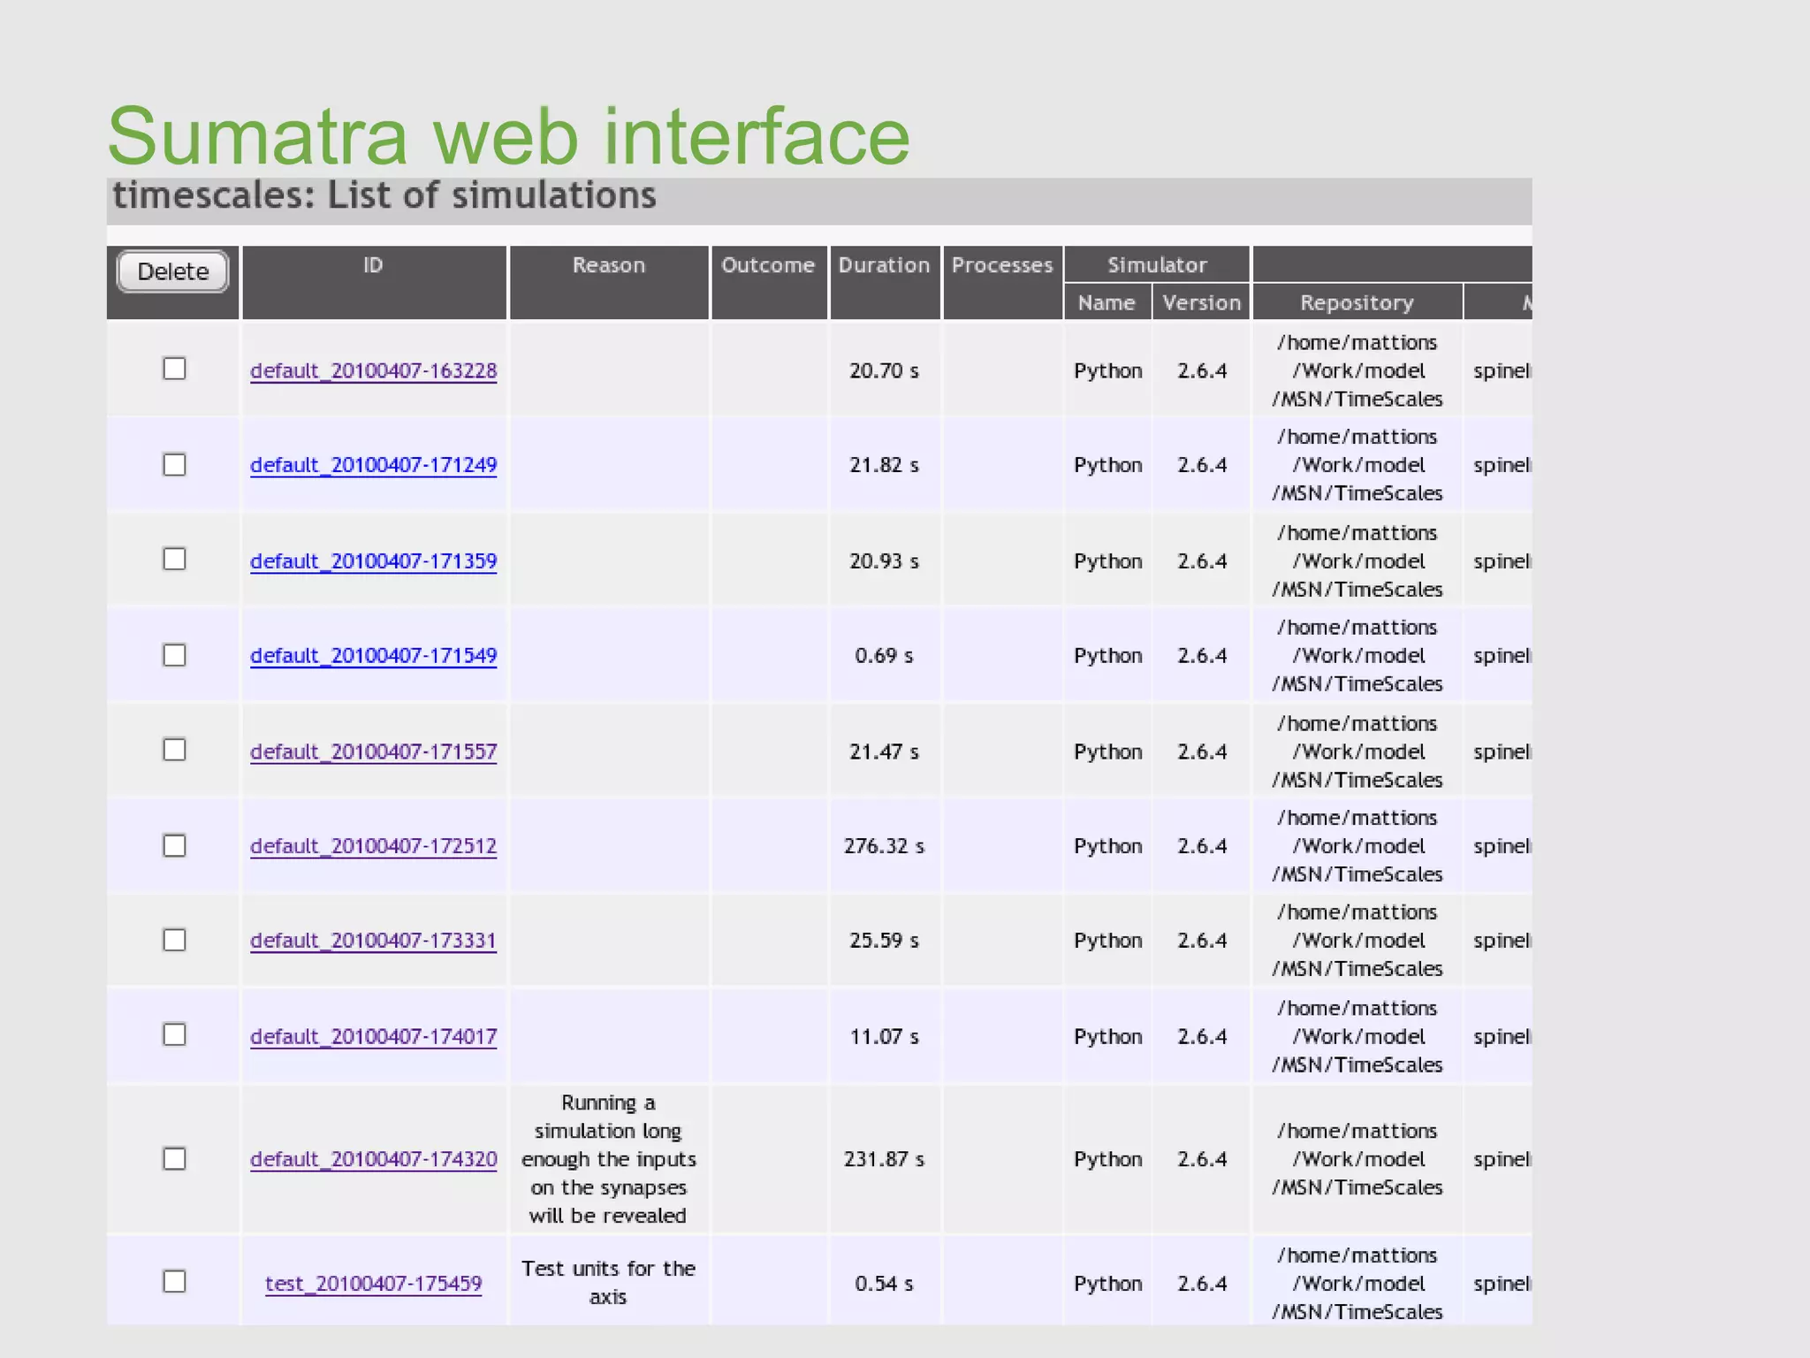Open simulation record default_20100407-172512
Screen dimensions: 1810x1358
(x=373, y=846)
